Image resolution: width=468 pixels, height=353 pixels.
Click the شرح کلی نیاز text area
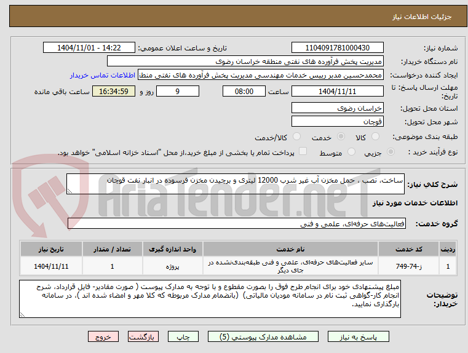[235, 184]
